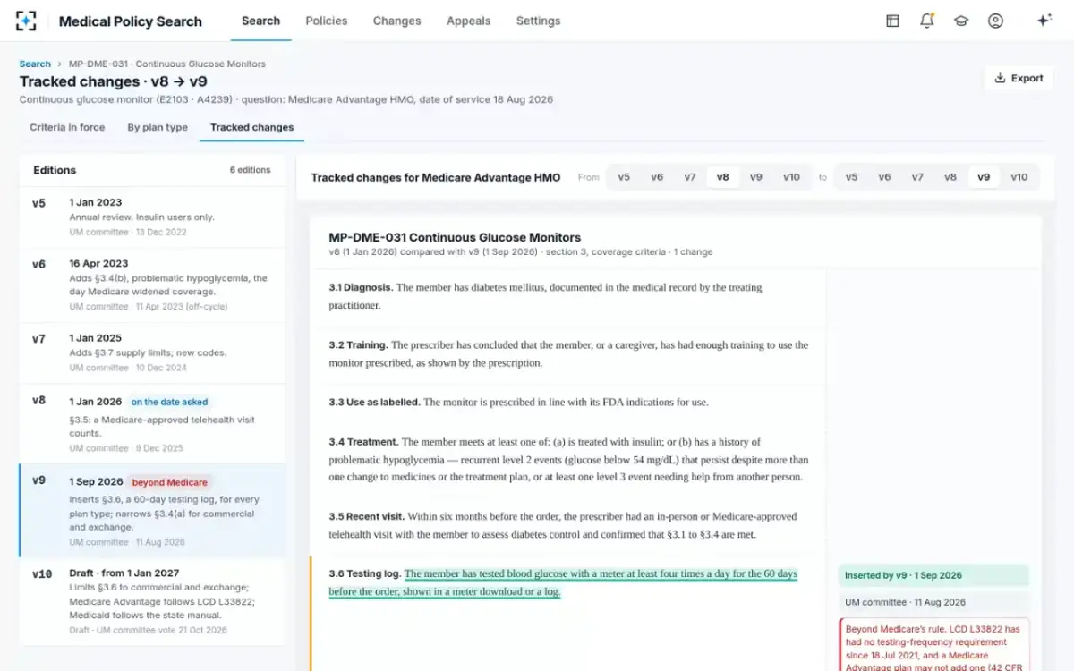Select draft edition v10
This screenshot has width=1074, height=671.
pos(152,601)
